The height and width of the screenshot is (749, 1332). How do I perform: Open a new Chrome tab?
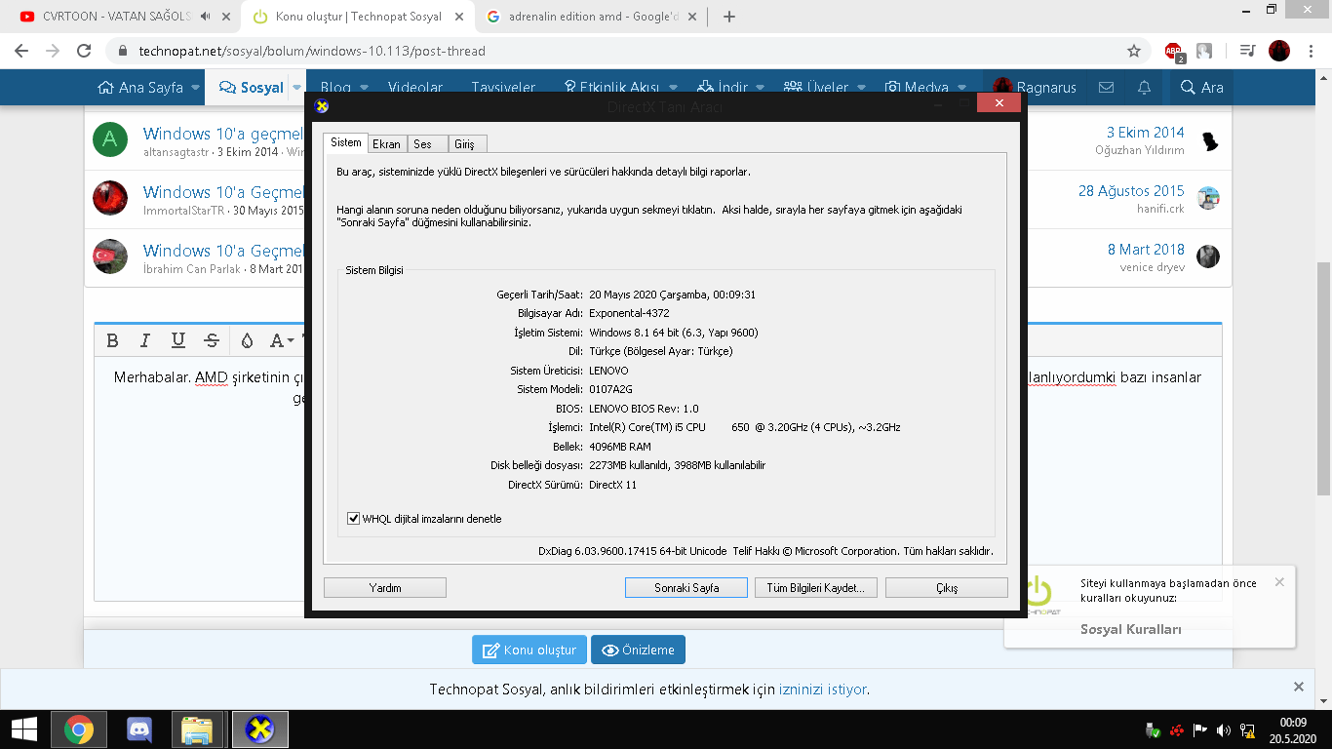pos(729,17)
